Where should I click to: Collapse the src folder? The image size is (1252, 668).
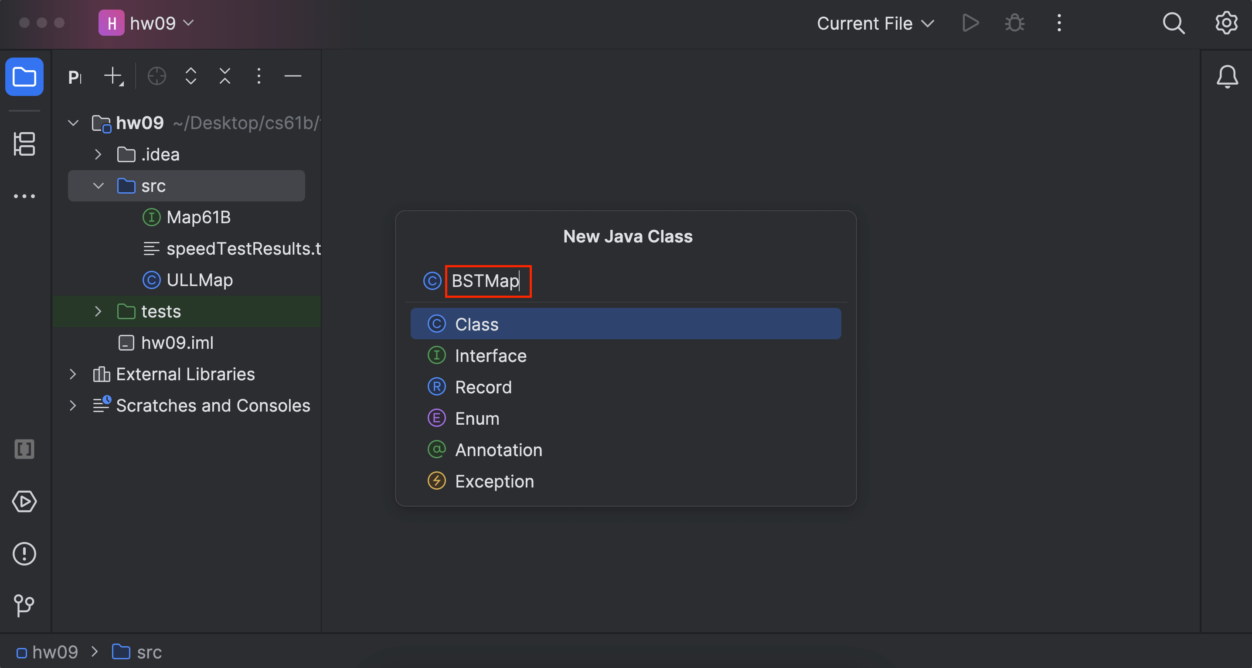(98, 186)
